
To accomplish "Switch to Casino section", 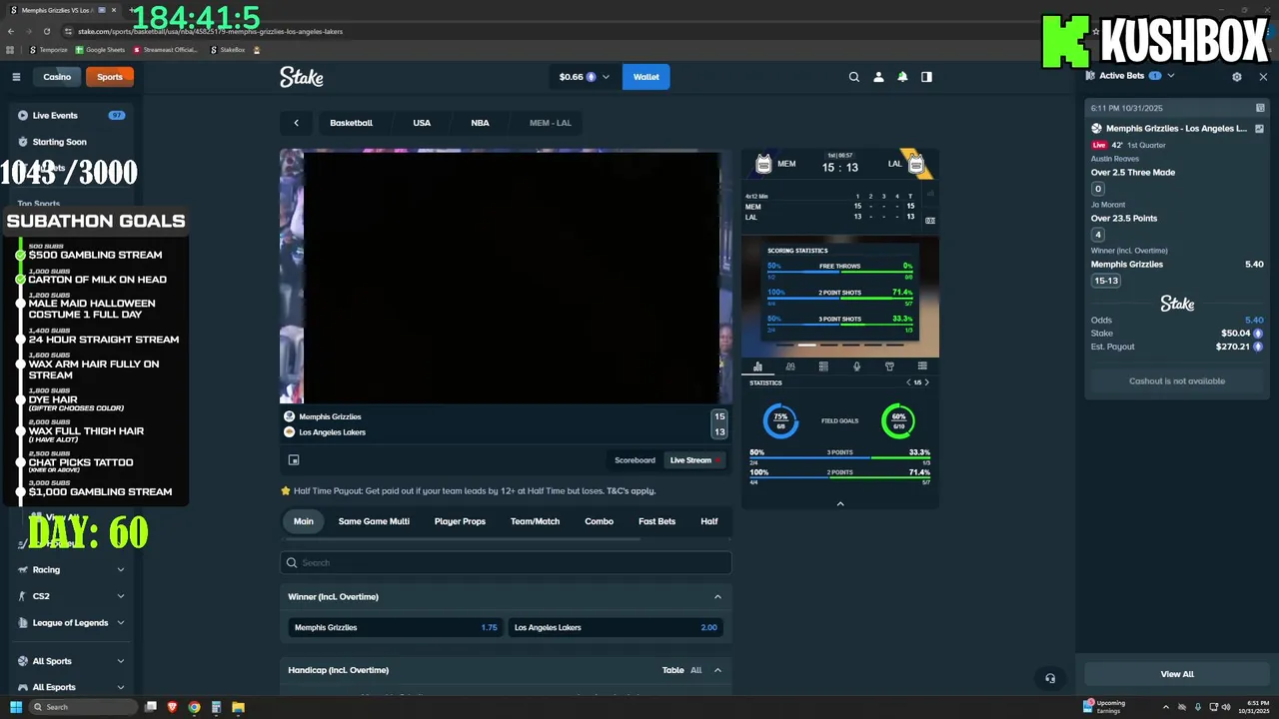I will (57, 77).
